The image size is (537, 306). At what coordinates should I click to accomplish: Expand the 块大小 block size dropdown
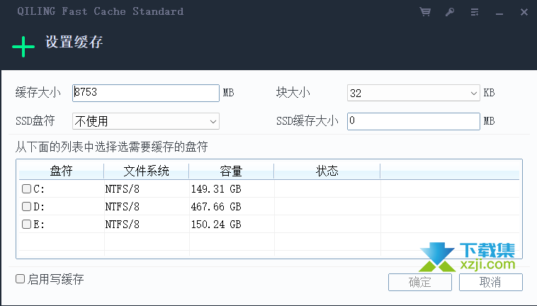tap(413, 93)
